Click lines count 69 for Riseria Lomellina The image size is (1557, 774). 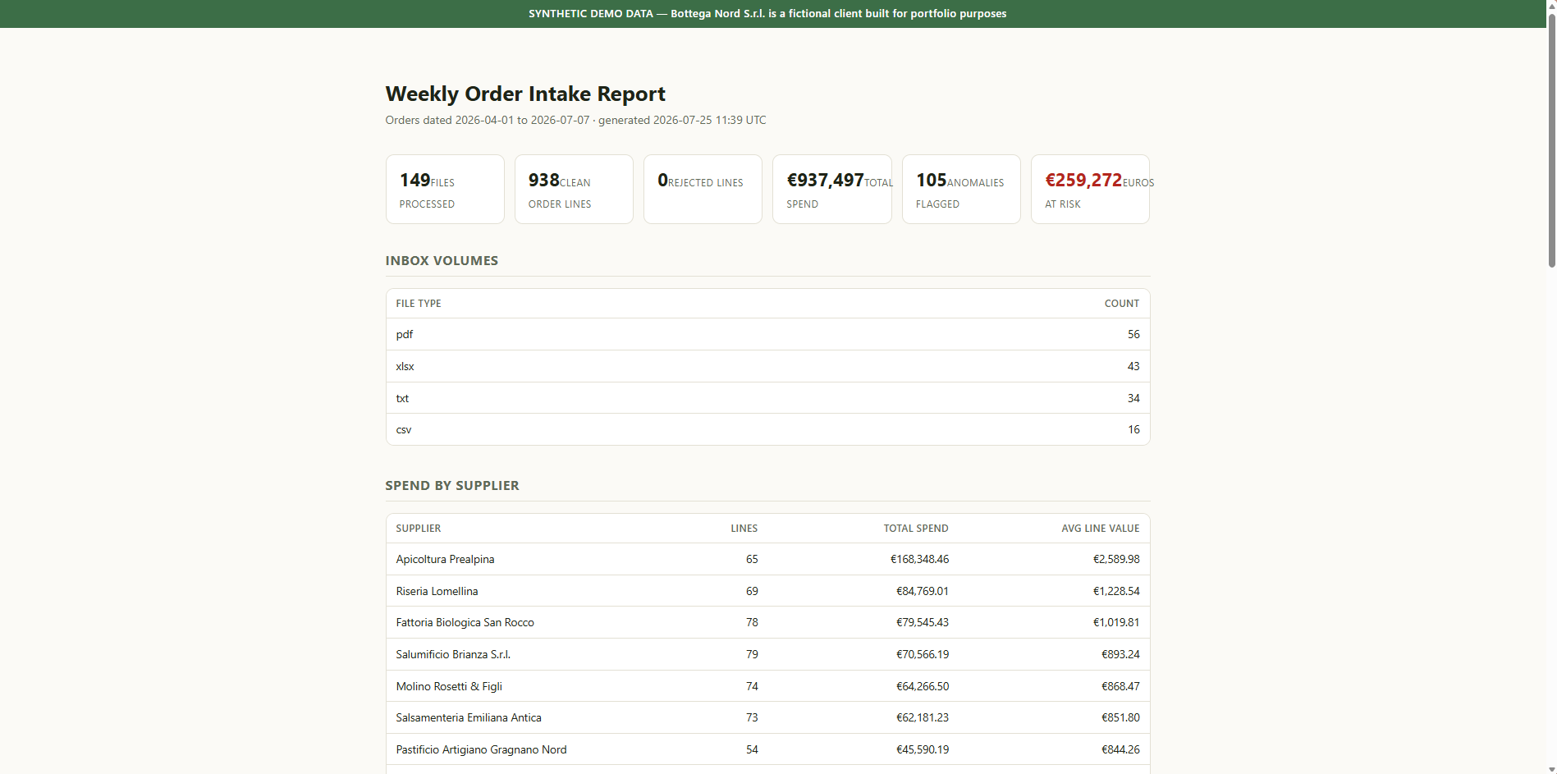tap(752, 591)
